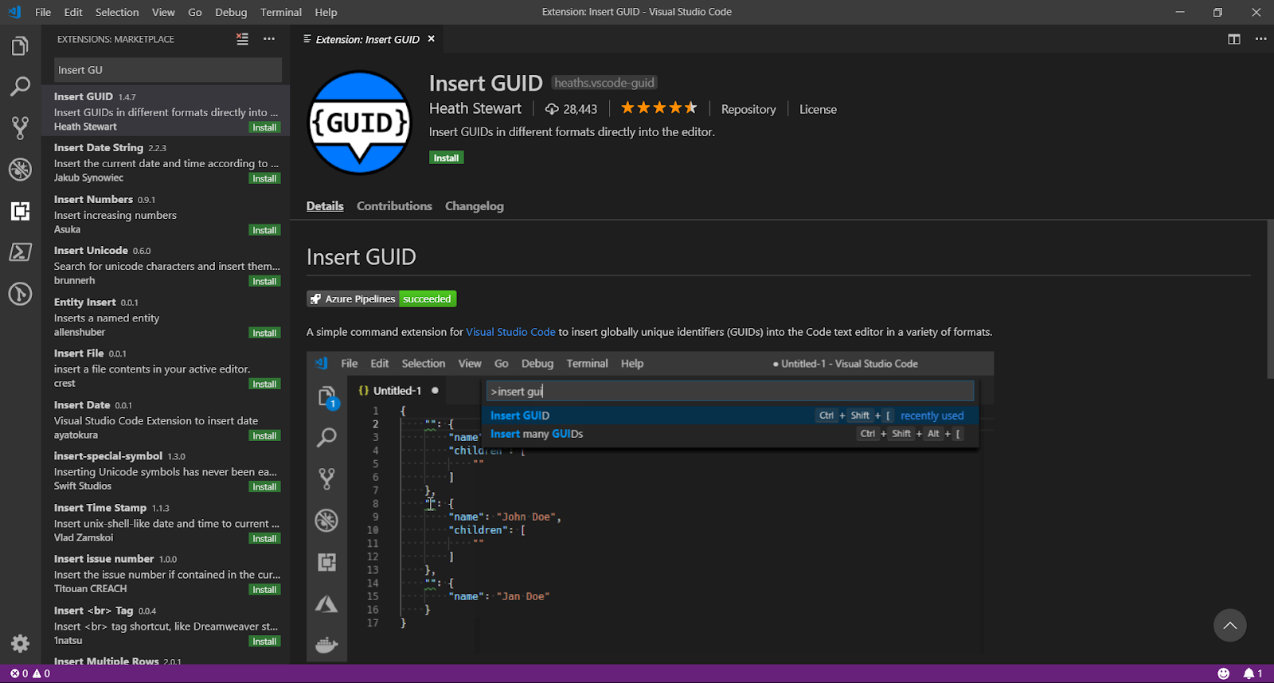Open the Explorer view in activity bar

(20, 46)
